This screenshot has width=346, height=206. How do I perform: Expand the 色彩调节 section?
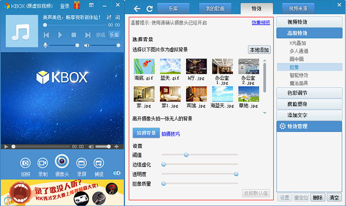pyautogui.click(x=309, y=93)
